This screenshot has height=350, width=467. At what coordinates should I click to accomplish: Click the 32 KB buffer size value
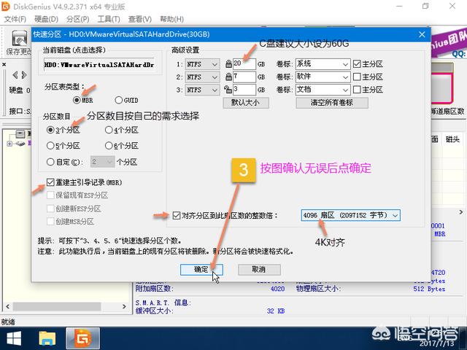(x=276, y=311)
